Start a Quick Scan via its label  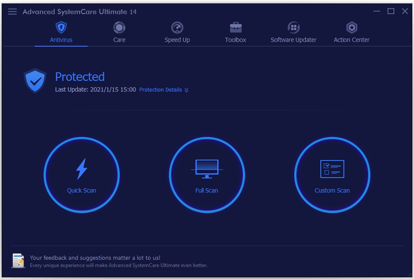click(82, 190)
